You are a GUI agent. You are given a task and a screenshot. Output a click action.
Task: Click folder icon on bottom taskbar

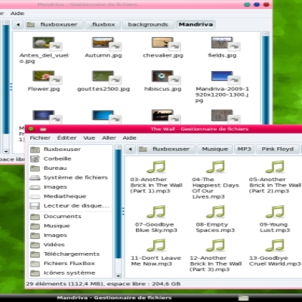point(243,298)
